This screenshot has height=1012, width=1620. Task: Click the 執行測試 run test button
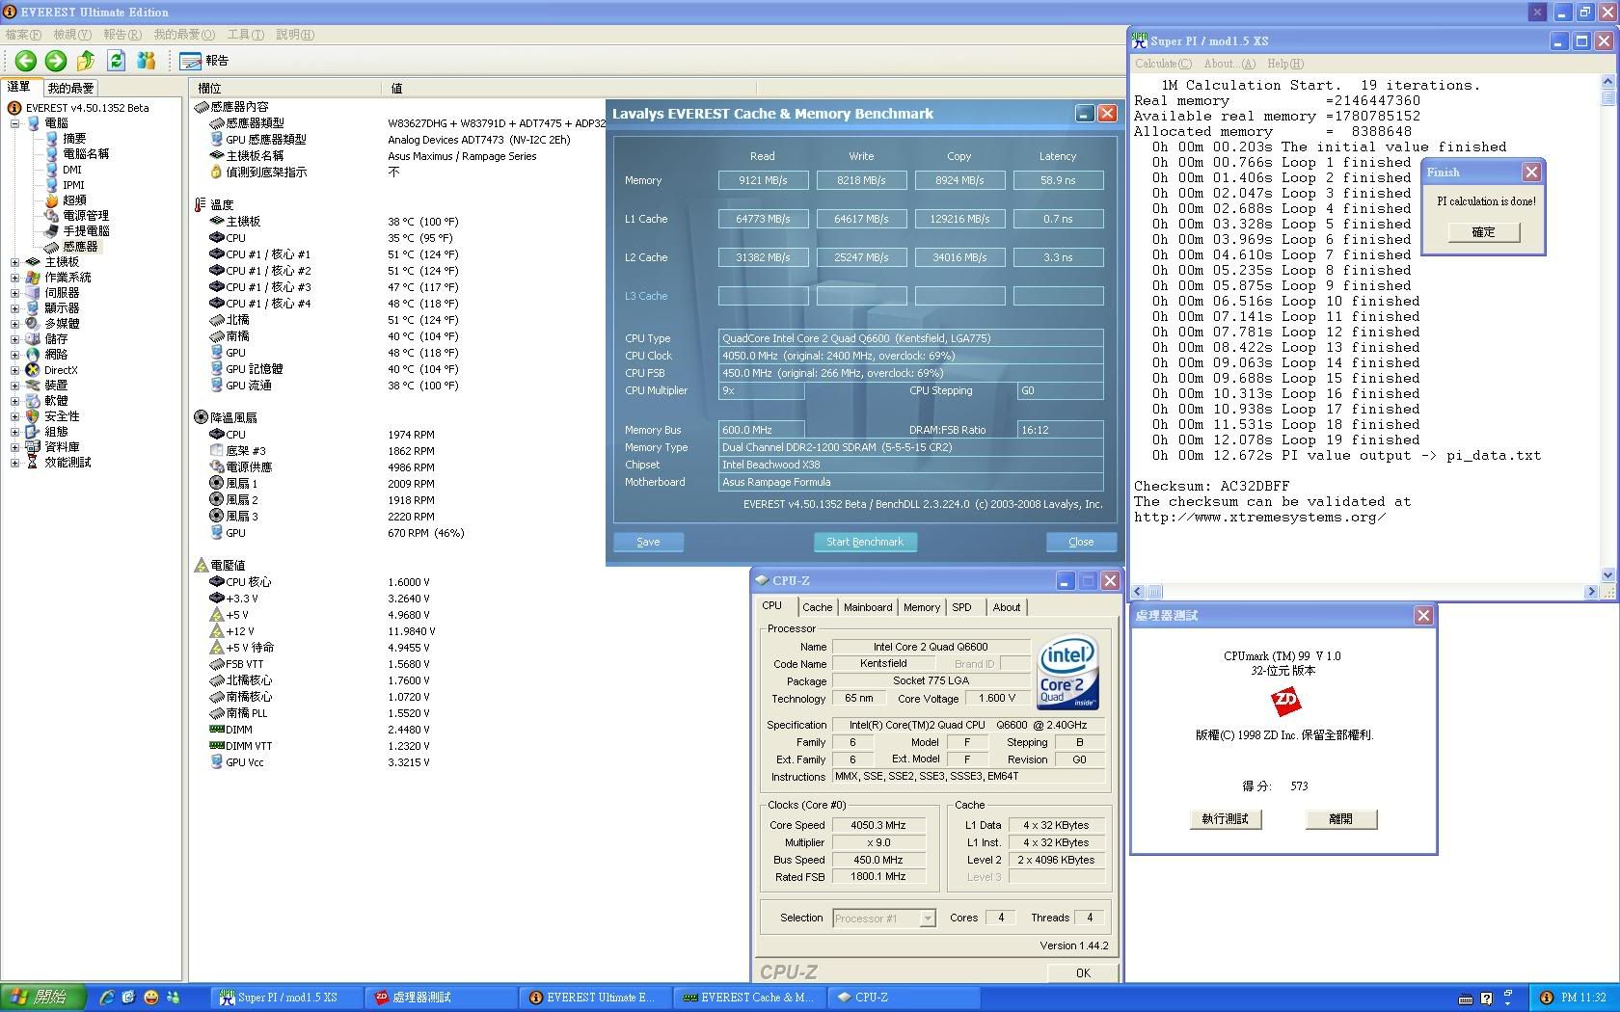(x=1225, y=819)
